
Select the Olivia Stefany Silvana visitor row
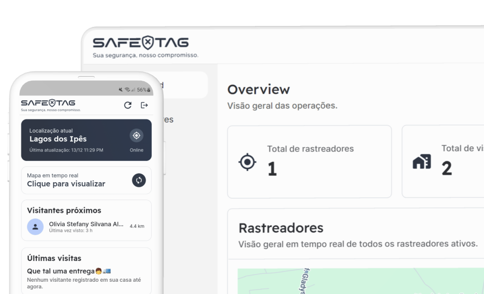86,227
